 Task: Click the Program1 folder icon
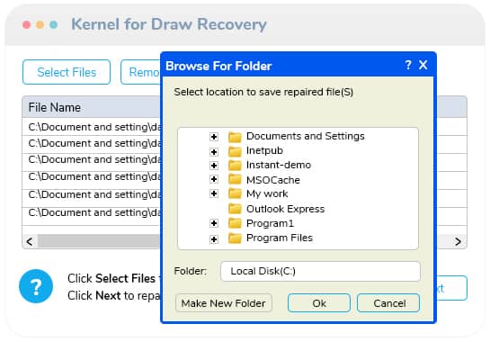[x=235, y=223]
